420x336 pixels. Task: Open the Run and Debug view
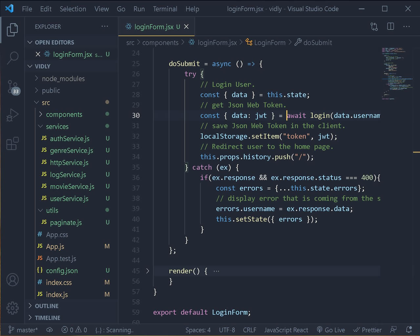click(x=12, y=115)
